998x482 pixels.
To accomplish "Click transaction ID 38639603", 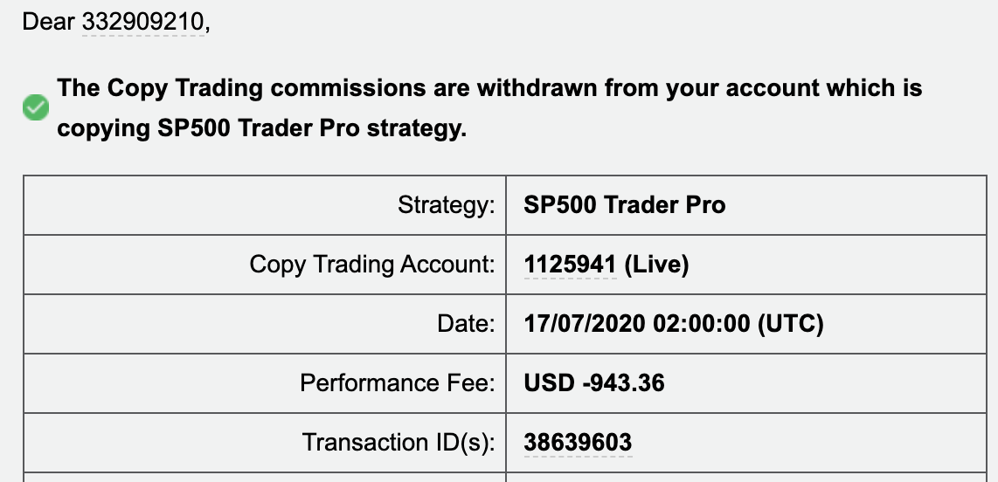I will (578, 442).
